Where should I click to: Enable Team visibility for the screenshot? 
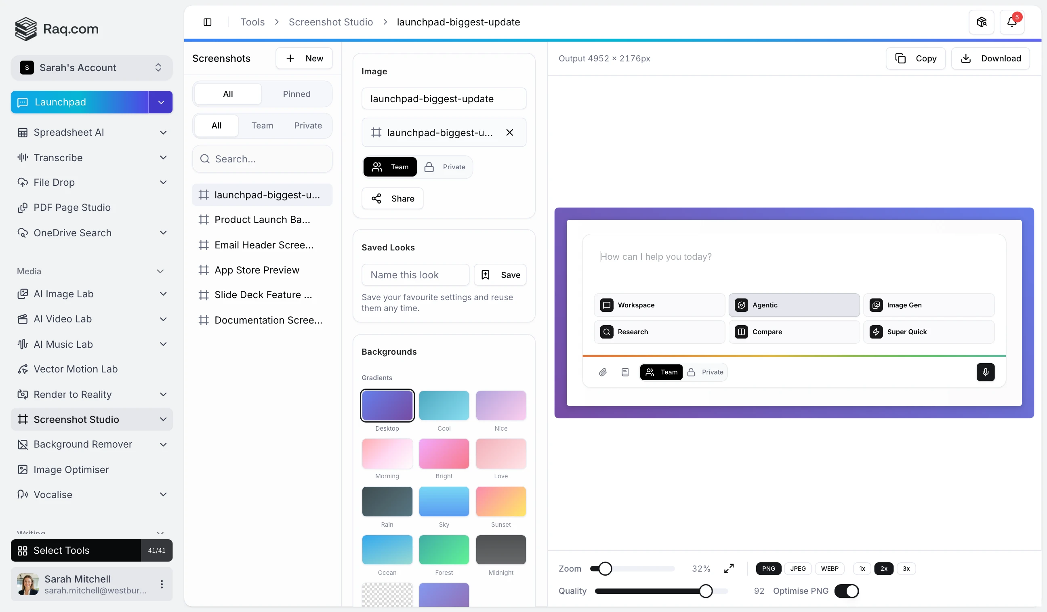(389, 166)
